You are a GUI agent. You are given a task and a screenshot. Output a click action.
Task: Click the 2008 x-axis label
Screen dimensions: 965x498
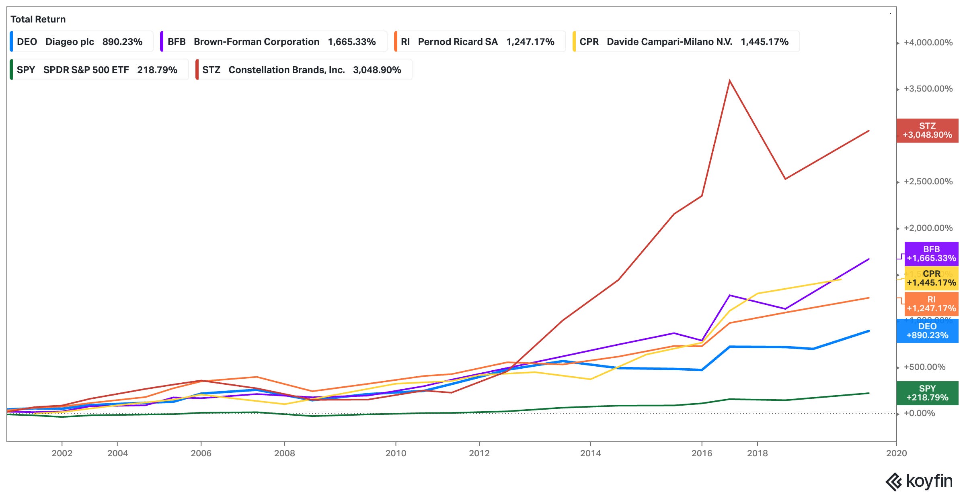tap(285, 453)
